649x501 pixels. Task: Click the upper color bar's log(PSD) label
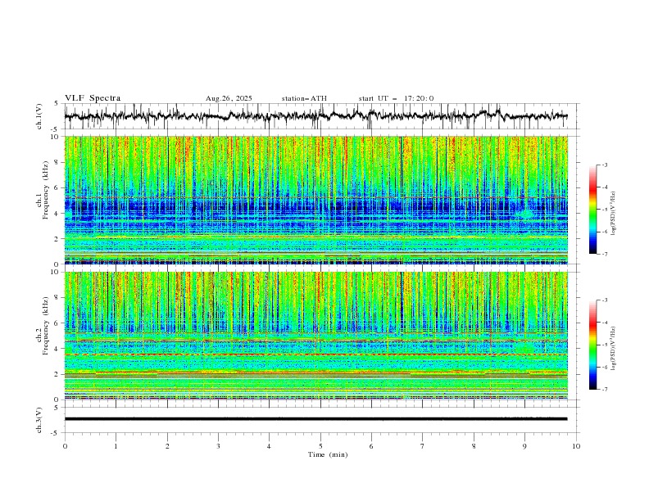coord(613,214)
